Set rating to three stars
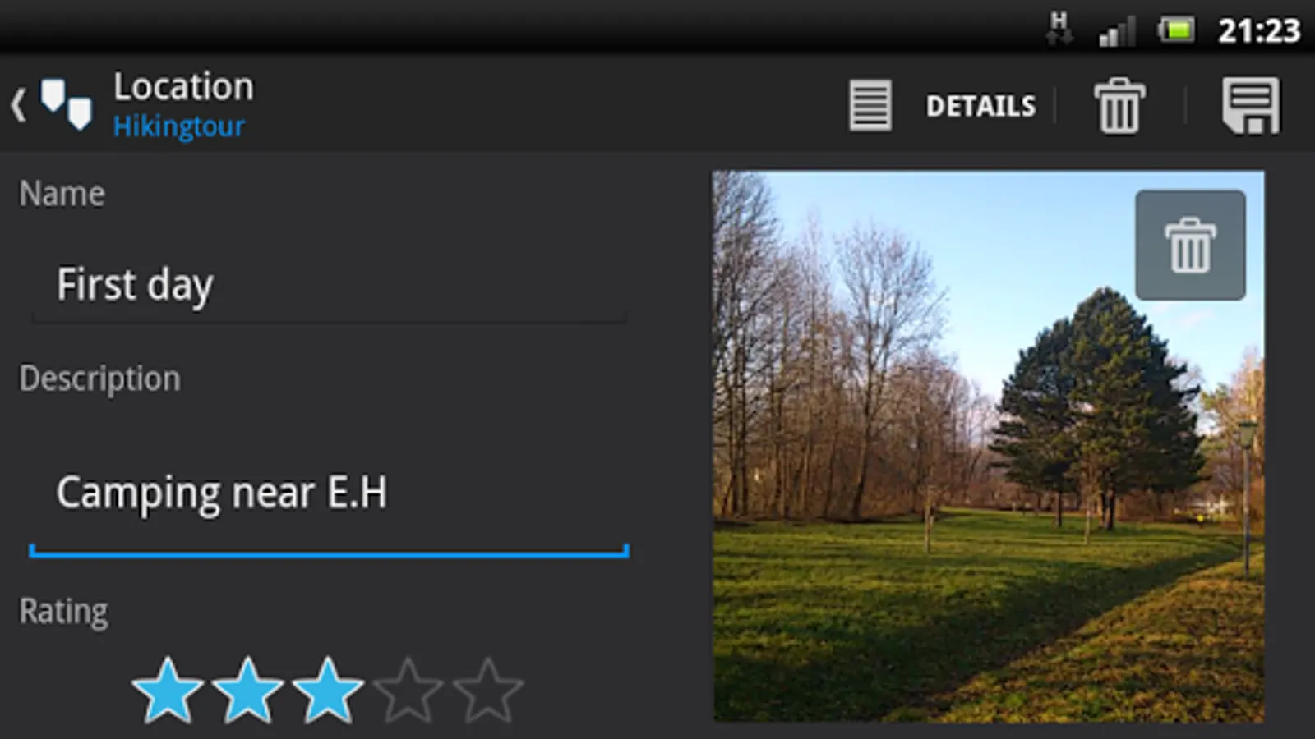 (327, 691)
